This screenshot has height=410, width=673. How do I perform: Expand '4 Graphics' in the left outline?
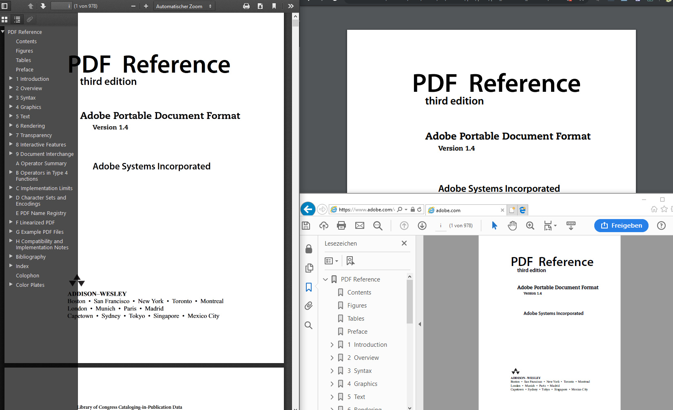click(x=11, y=106)
